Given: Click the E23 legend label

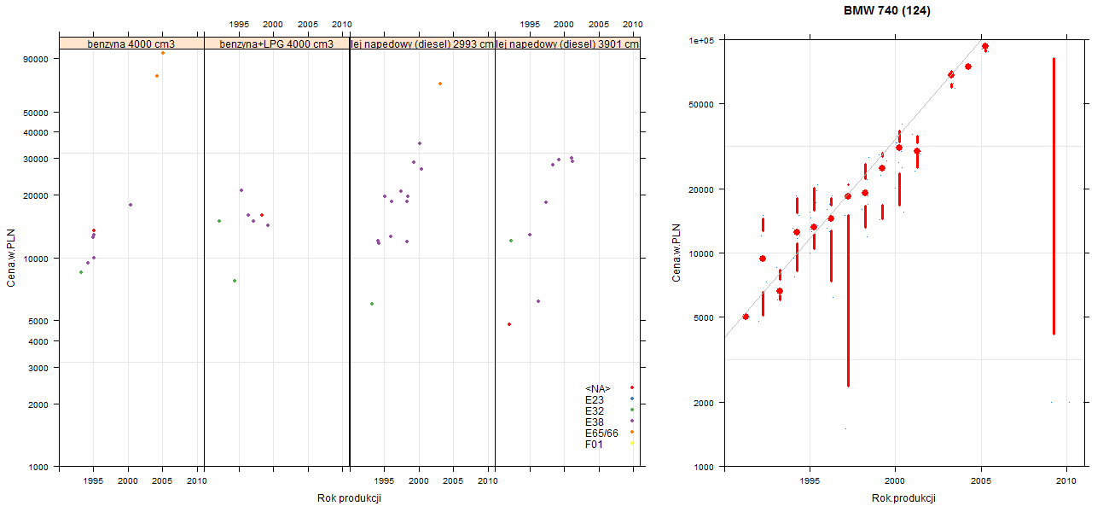Looking at the screenshot, I should pyautogui.click(x=594, y=399).
